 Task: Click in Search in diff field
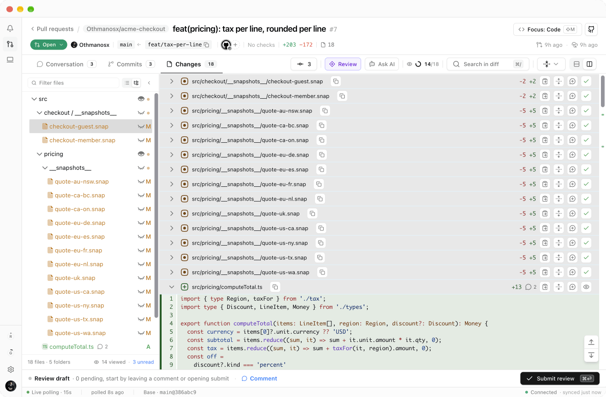(488, 64)
